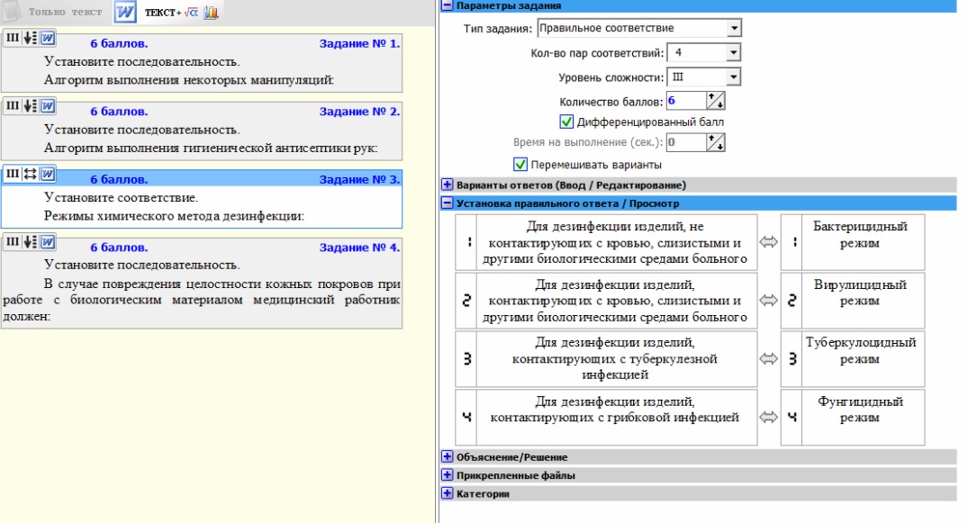Select the 'Задание № 1.' heading
The width and height of the screenshot is (968, 523).
pos(359,43)
